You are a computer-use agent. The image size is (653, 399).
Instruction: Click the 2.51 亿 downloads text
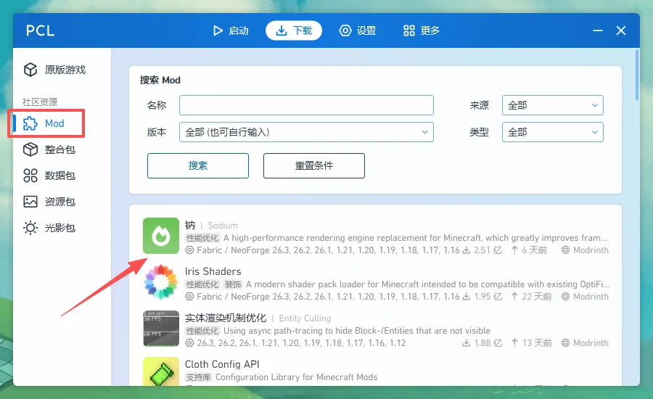point(488,250)
